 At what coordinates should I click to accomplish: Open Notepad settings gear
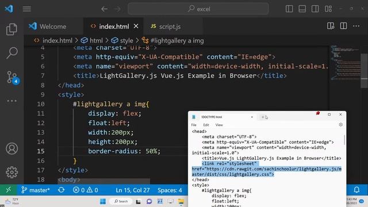point(341,125)
